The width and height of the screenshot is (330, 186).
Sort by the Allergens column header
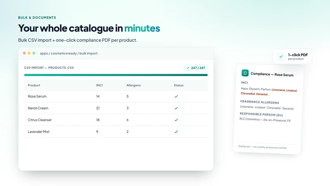[x=133, y=85]
